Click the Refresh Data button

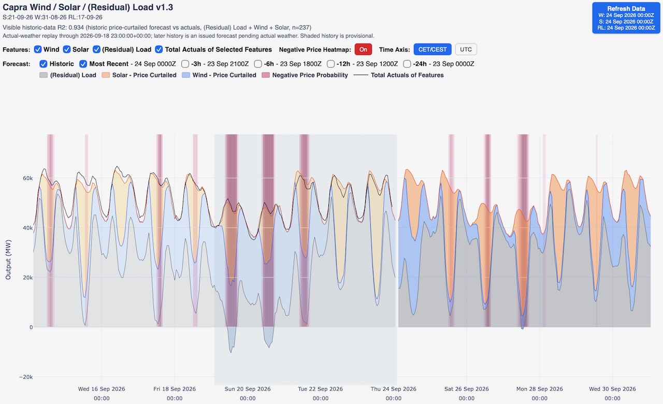click(x=626, y=18)
